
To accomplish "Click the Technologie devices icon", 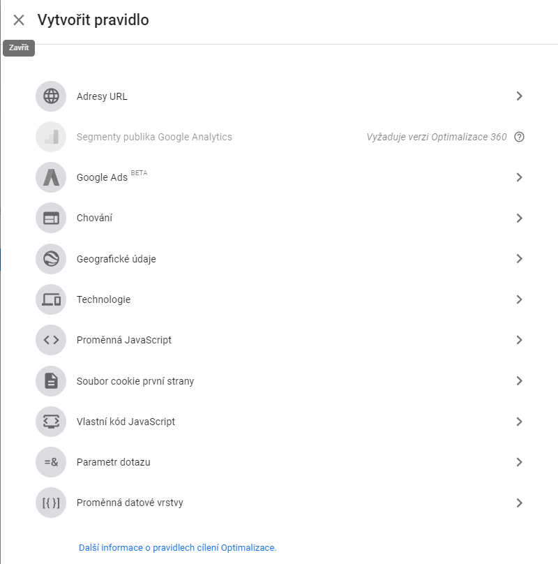I will [51, 299].
